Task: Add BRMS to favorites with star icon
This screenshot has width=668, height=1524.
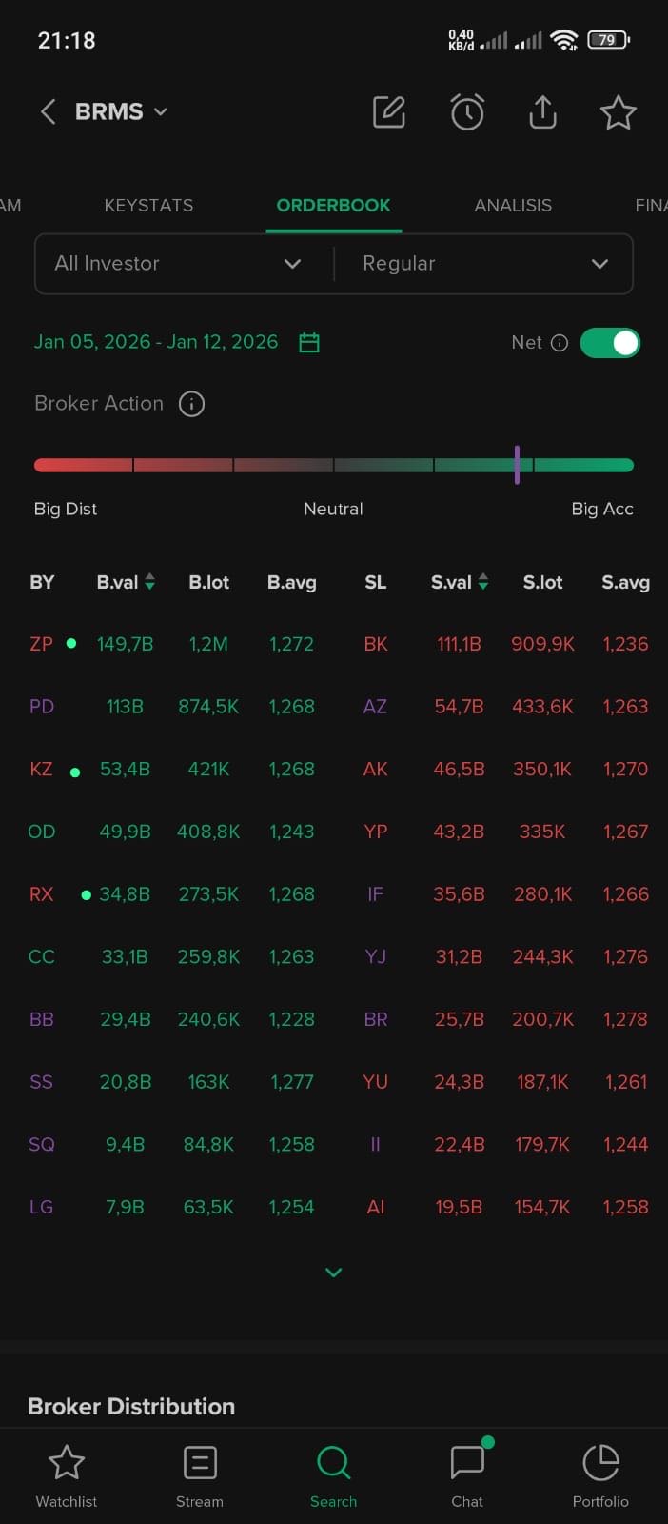Action: (618, 112)
